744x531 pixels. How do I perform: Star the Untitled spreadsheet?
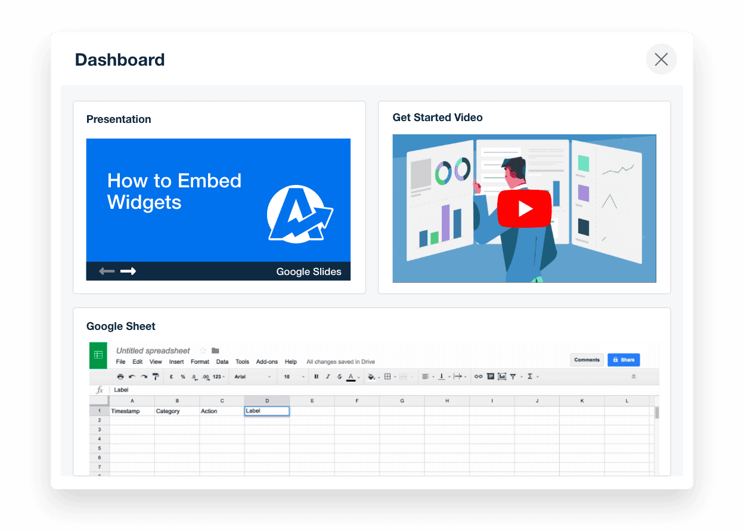coord(203,351)
